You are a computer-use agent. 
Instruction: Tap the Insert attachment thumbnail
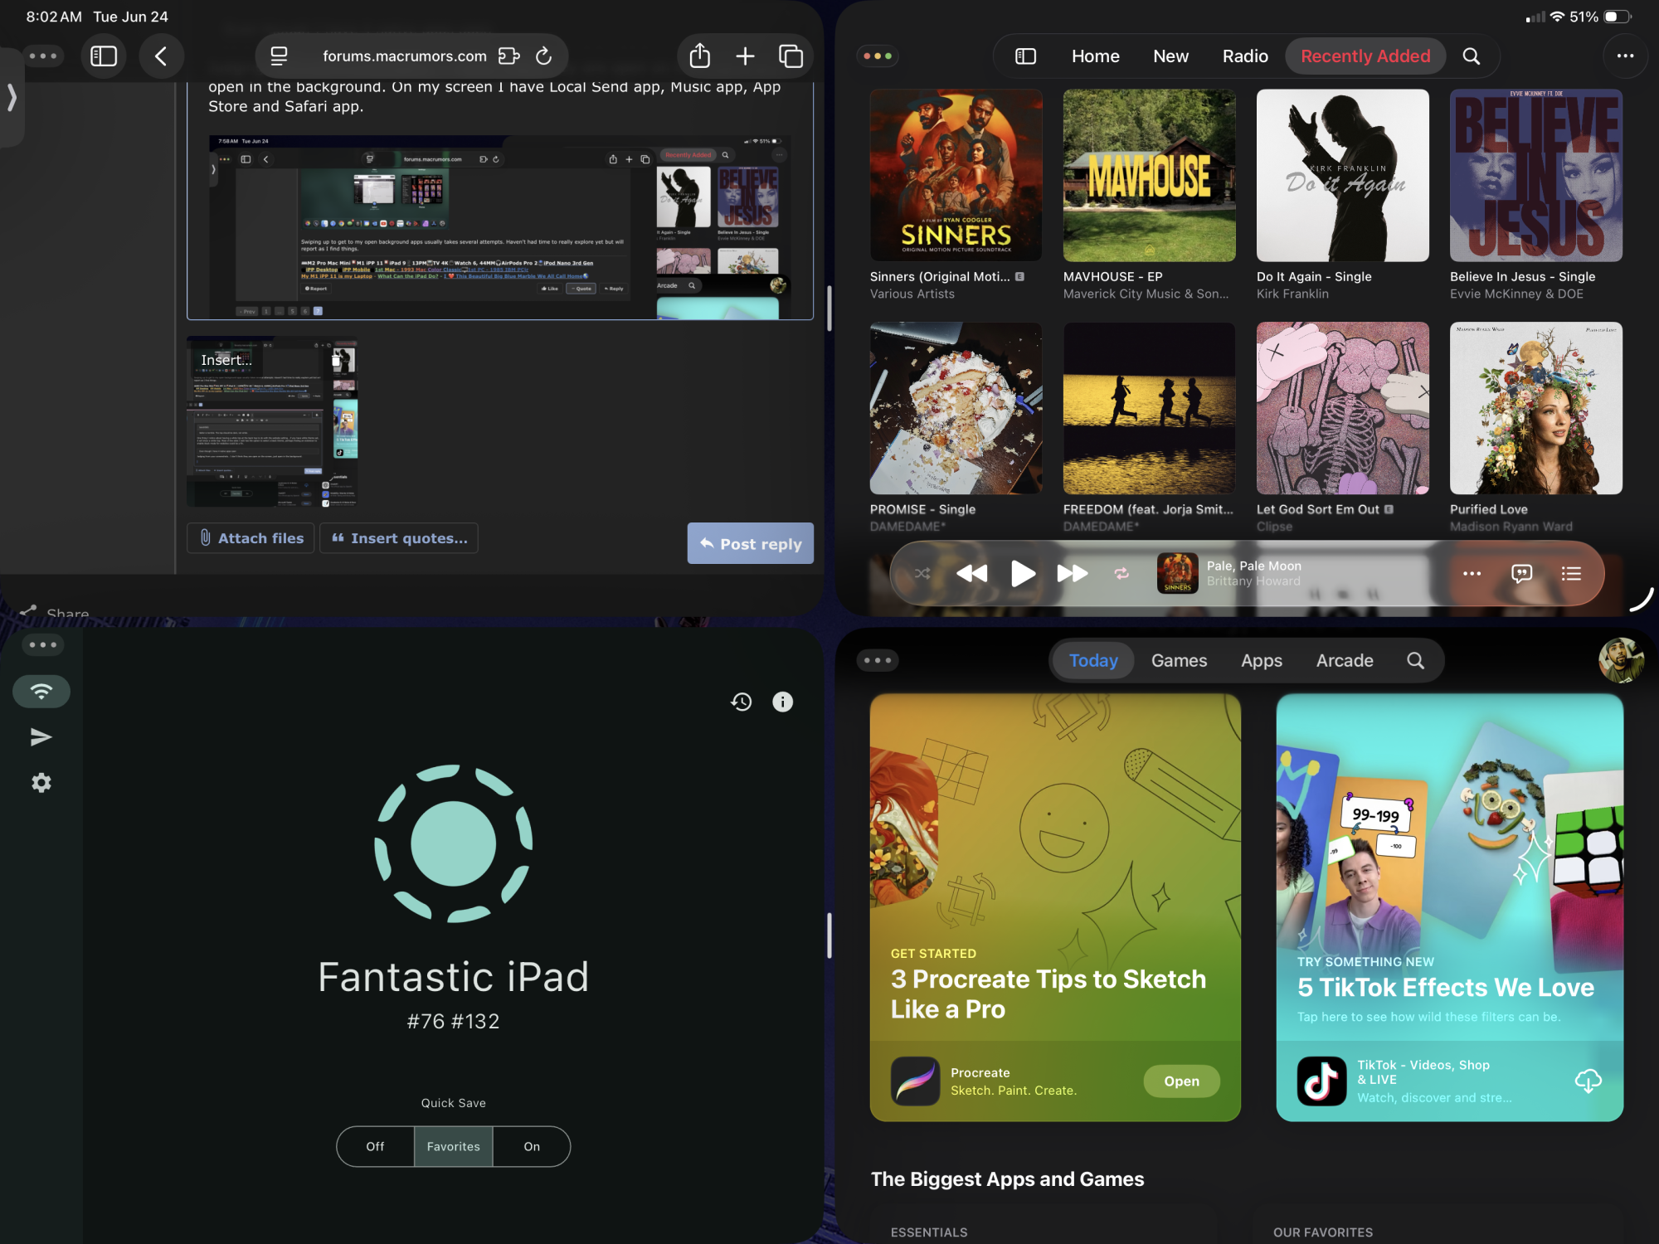(272, 421)
